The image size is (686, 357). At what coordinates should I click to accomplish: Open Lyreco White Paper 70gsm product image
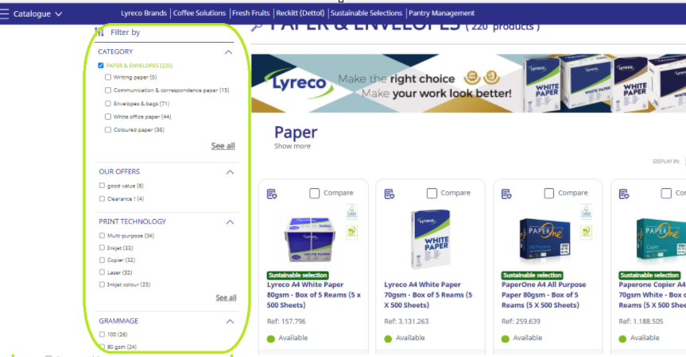(x=431, y=239)
